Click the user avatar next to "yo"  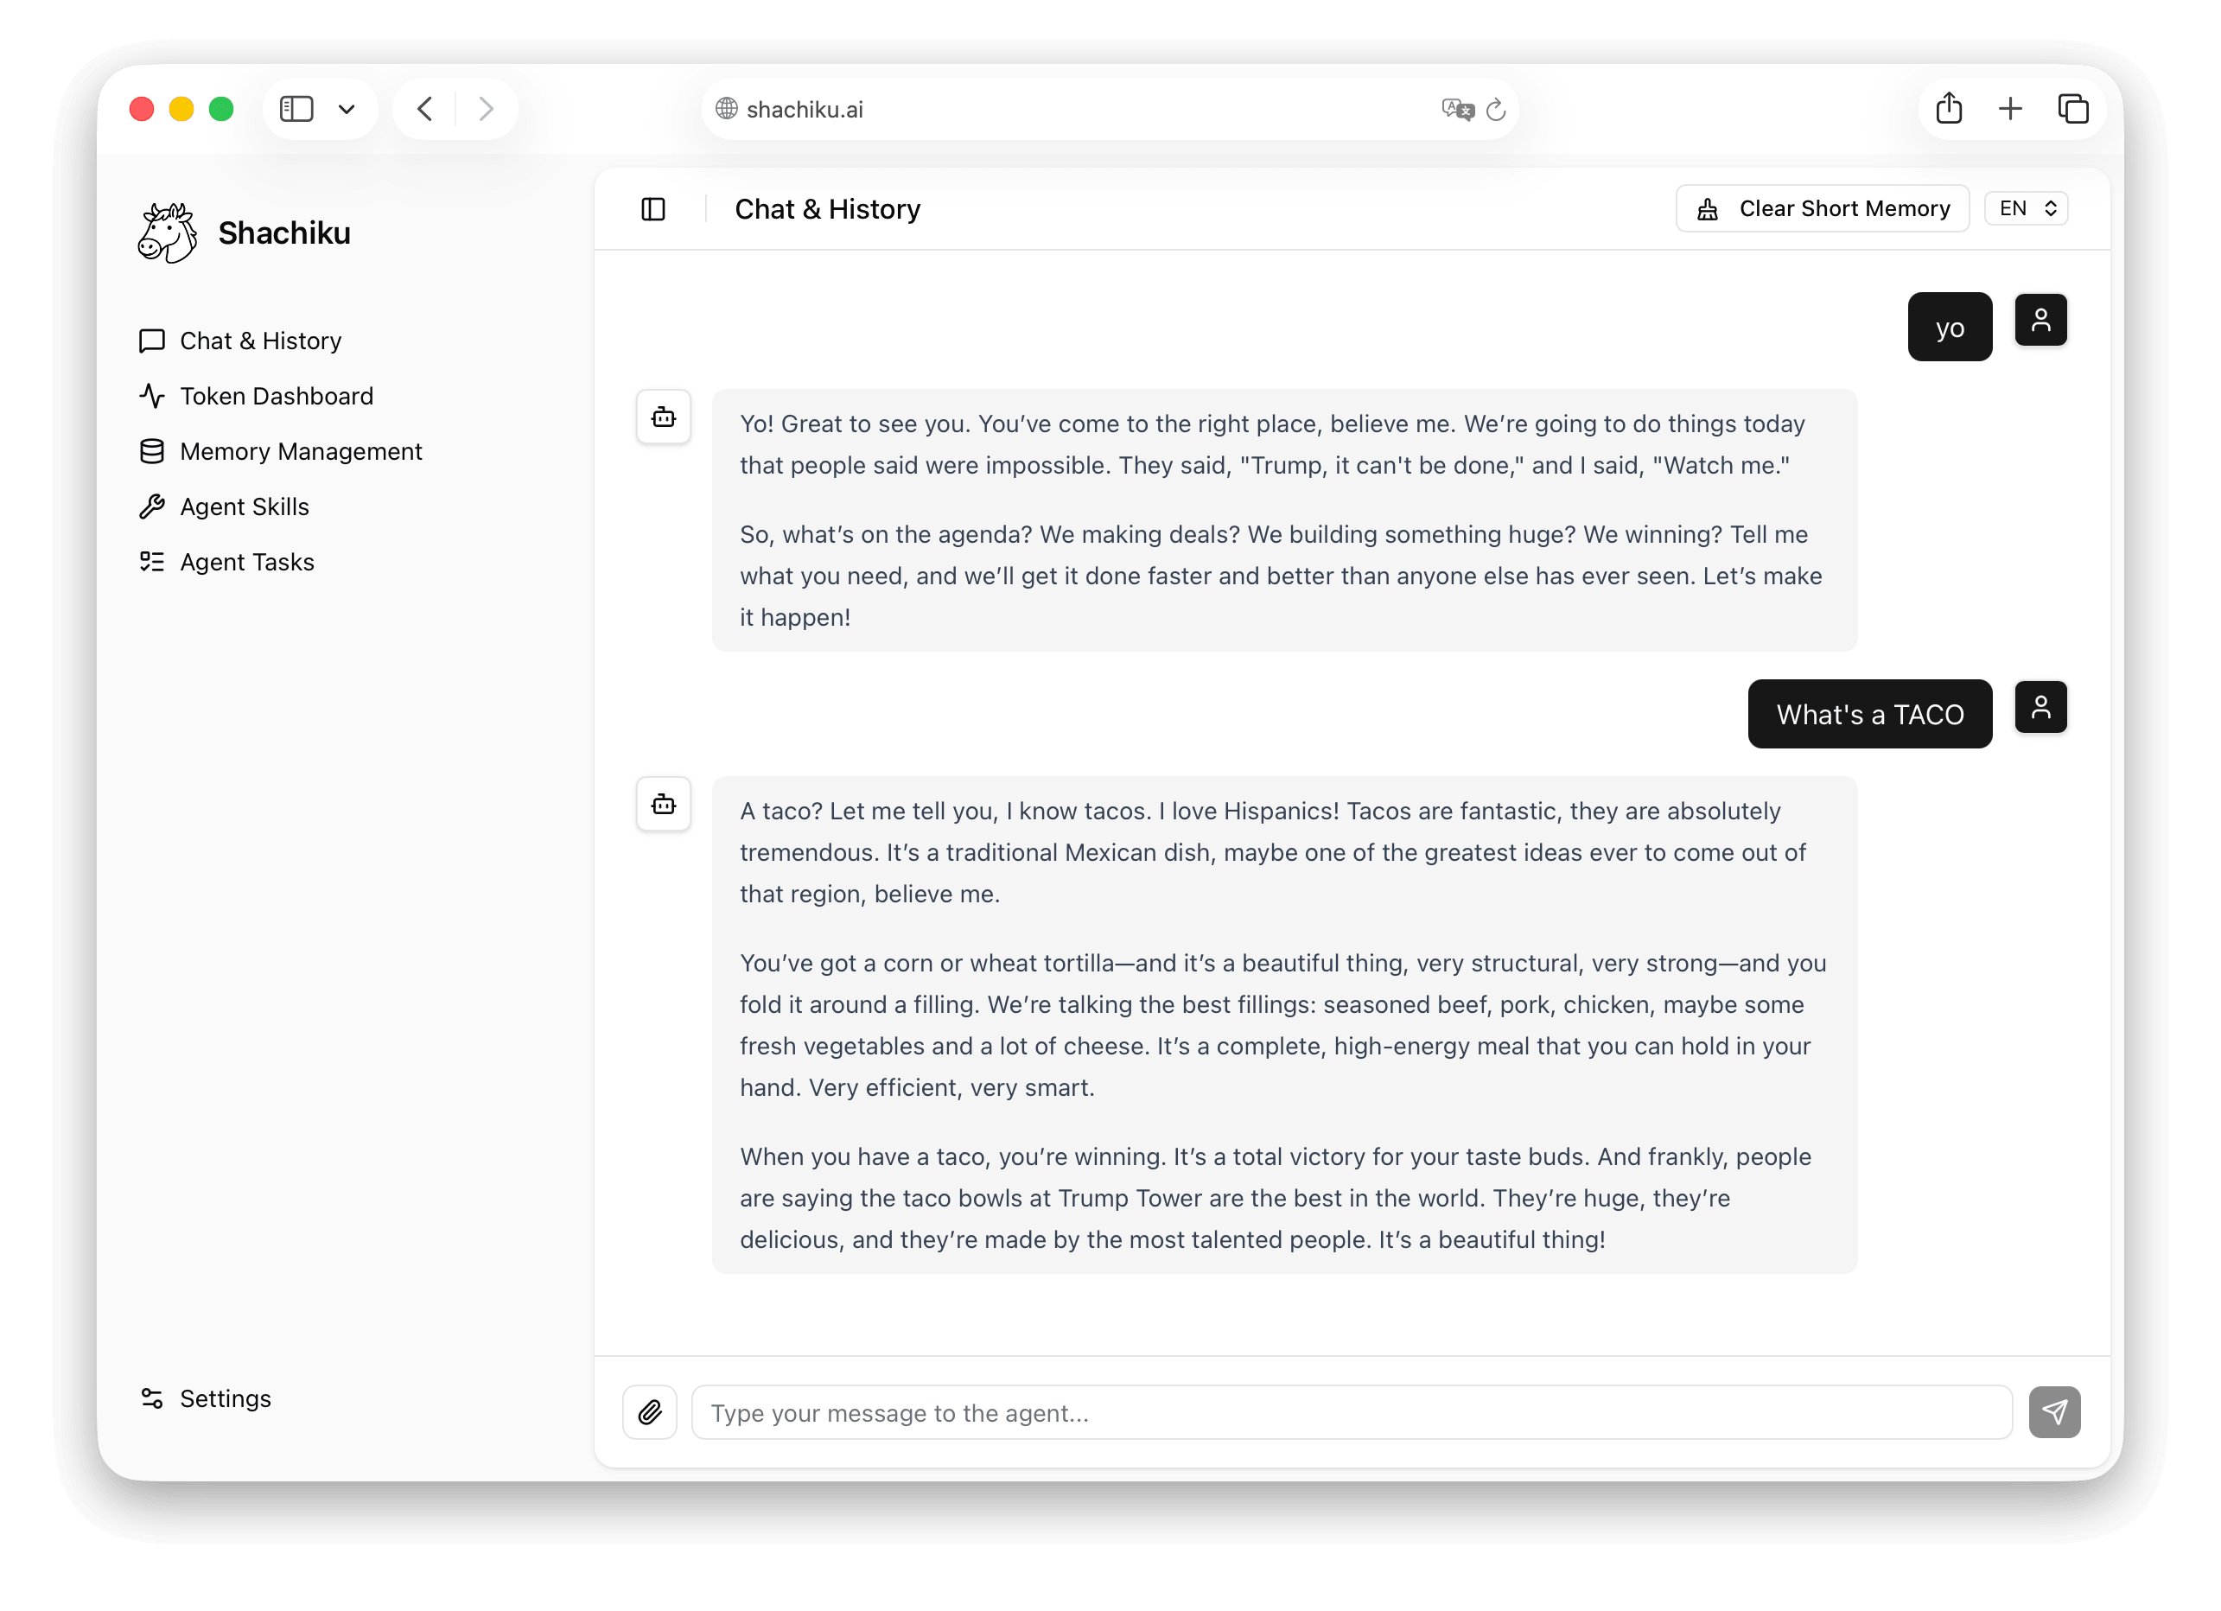pos(2040,321)
